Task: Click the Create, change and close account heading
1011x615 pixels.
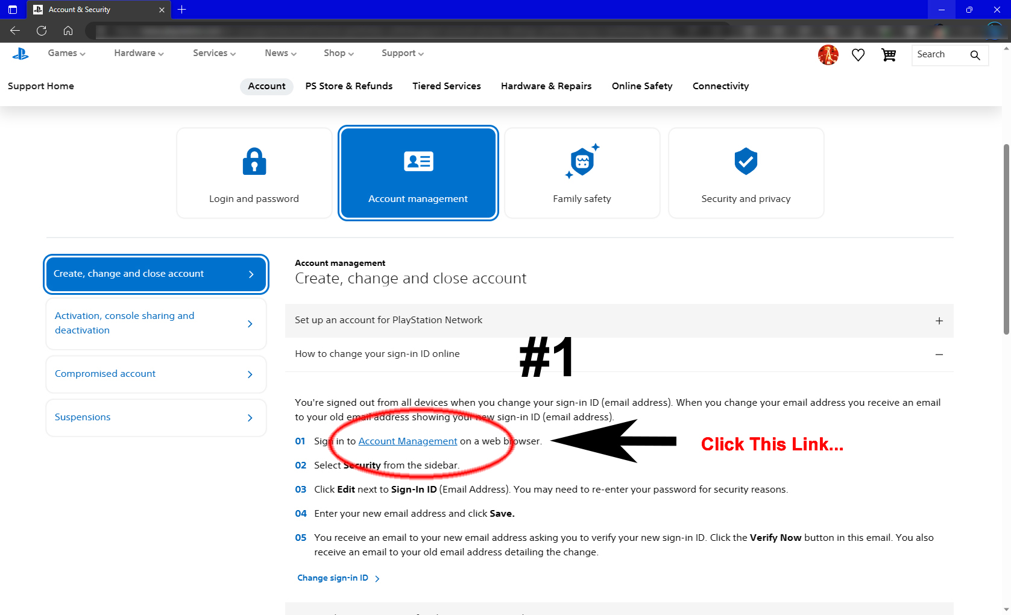Action: point(411,279)
